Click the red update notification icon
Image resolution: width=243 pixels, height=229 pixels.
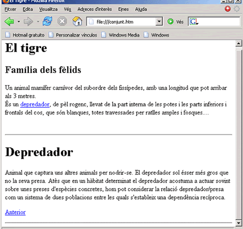[x=228, y=9]
